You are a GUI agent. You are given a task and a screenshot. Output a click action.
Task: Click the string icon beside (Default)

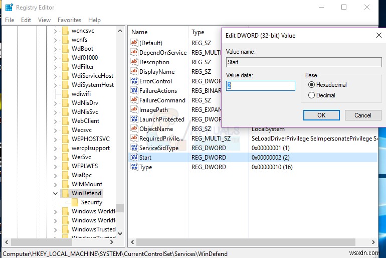pos(134,43)
